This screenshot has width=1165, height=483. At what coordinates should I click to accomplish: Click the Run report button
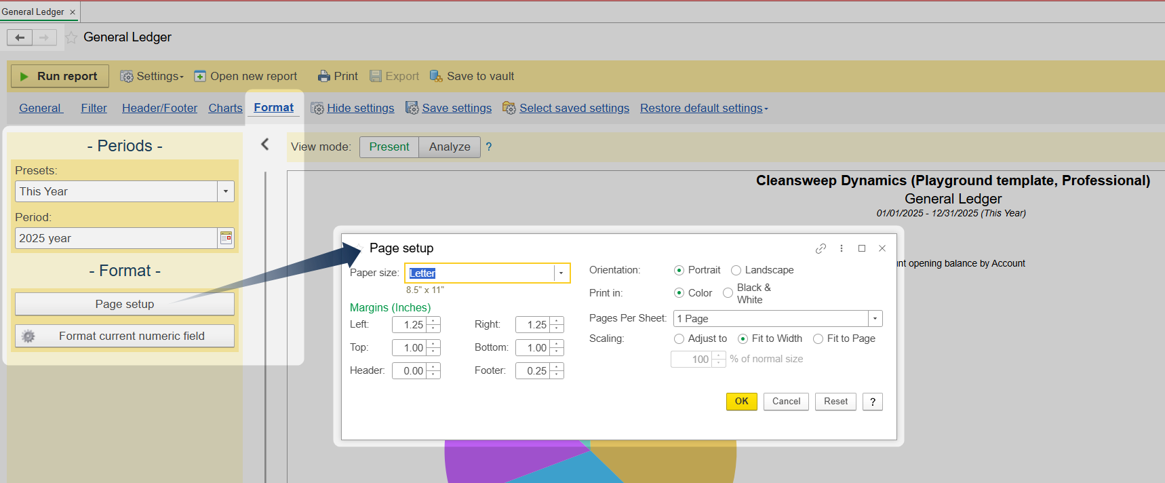pyautogui.click(x=60, y=76)
